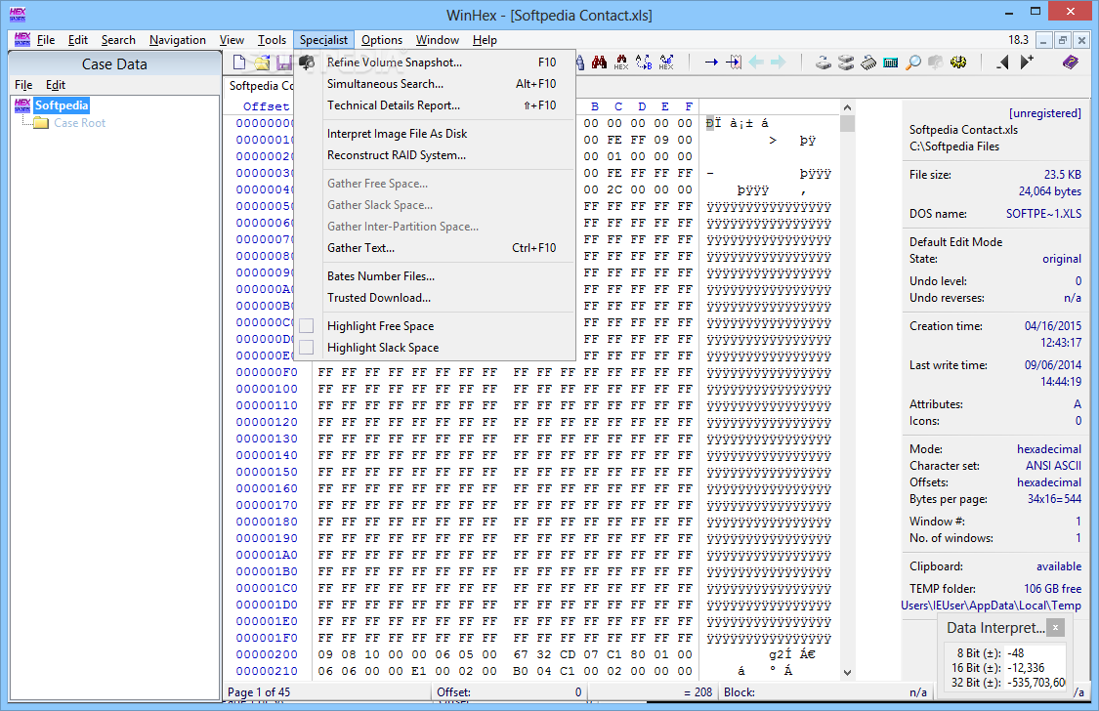The height and width of the screenshot is (711, 1099).
Task: Click the Clone Disk toolbar icon
Action: [824, 63]
